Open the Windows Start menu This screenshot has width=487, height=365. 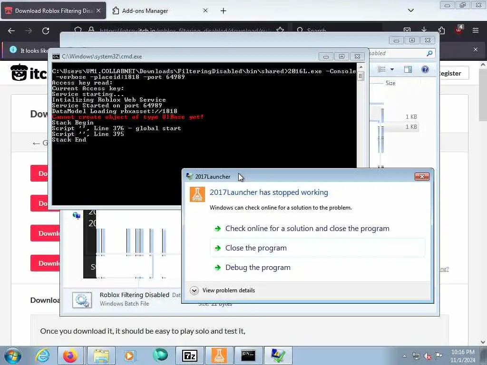coord(13,355)
